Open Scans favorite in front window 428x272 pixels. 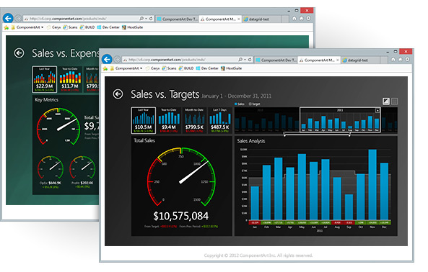pos(169,68)
